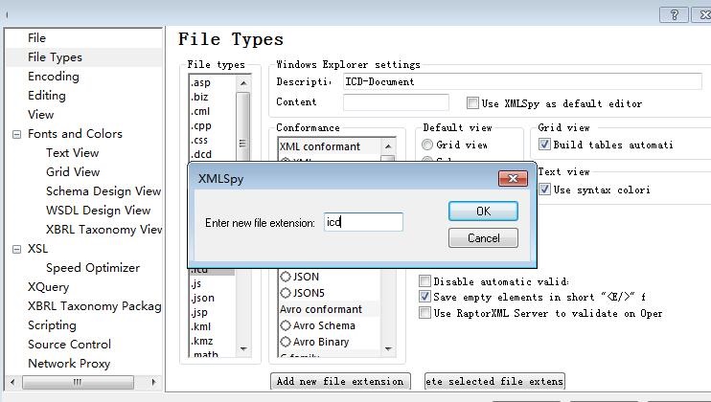Select .asp in the file types list
Viewport: 711px width, 402px height.
coord(200,82)
